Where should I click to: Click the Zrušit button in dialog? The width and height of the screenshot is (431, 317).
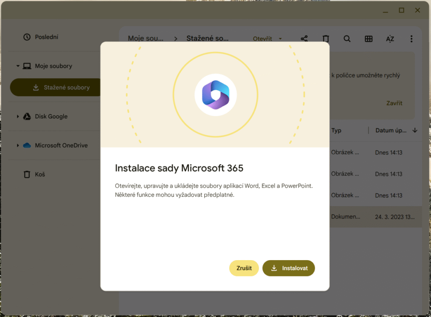[x=244, y=268]
